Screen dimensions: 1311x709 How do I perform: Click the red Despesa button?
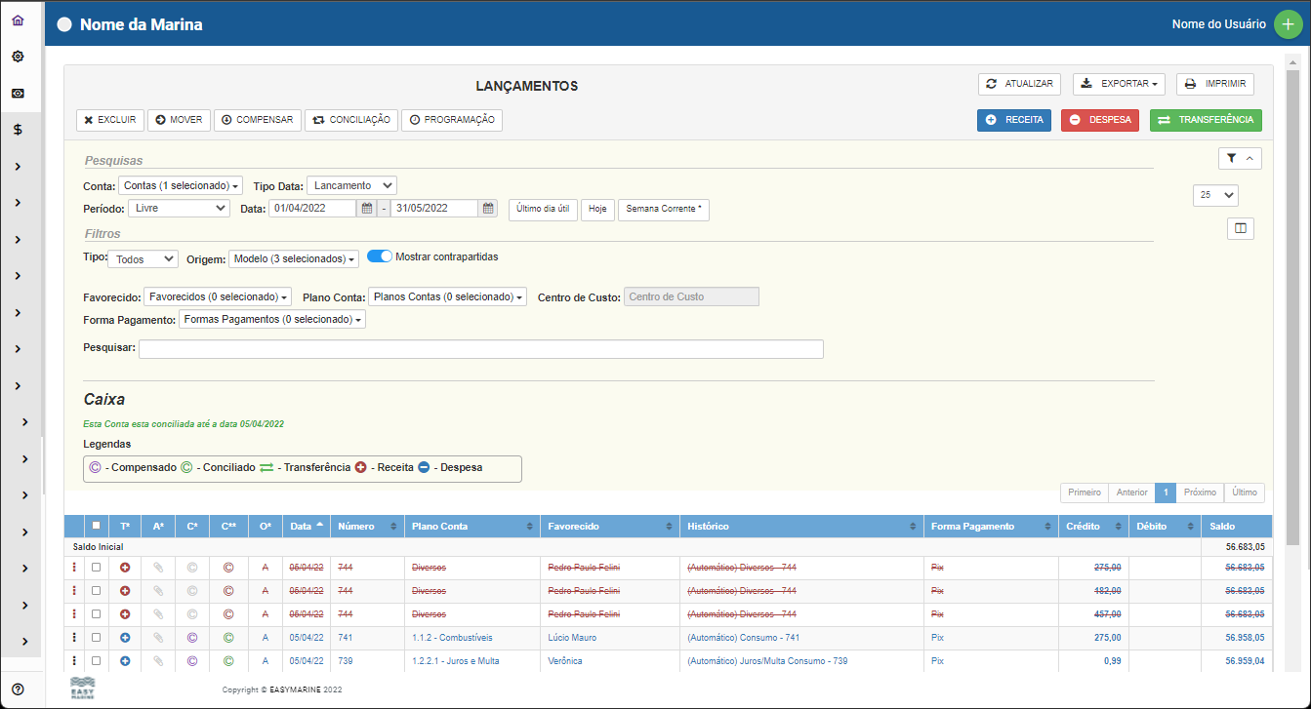coord(1099,120)
